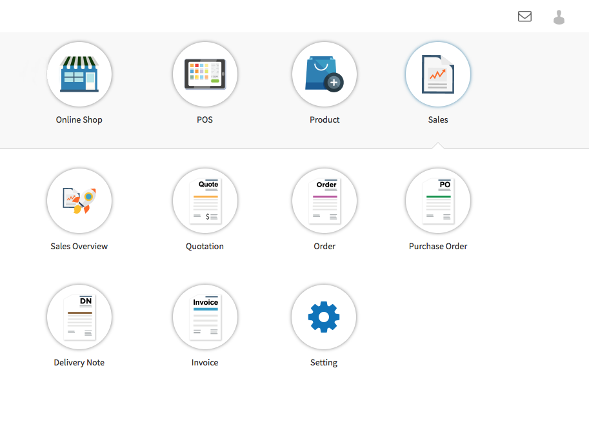Image resolution: width=589 pixels, height=430 pixels.
Task: Click the "Sales Overview" label
Action: tap(79, 247)
